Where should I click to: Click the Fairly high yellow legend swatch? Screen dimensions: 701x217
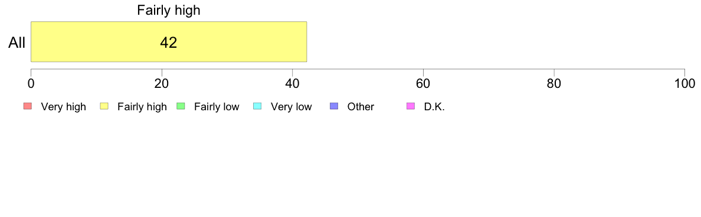[104, 106]
